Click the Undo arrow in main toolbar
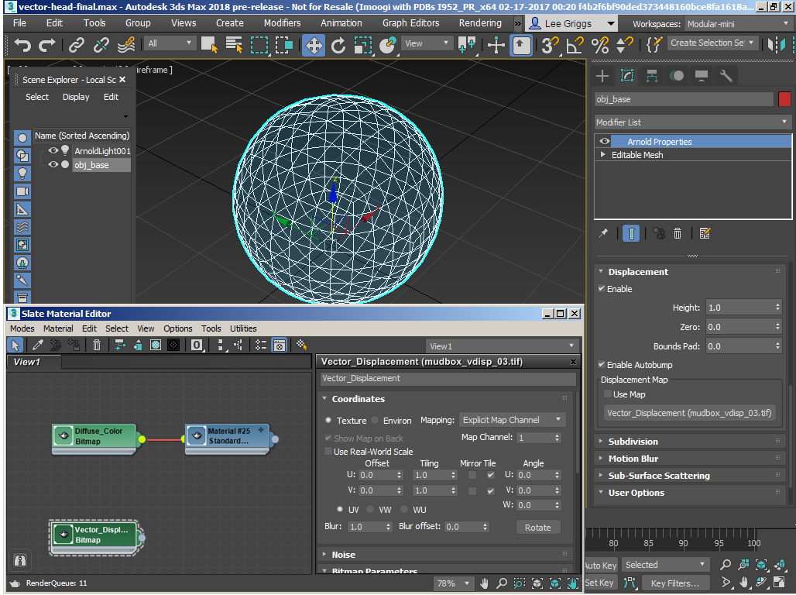796x595 pixels. tap(22, 46)
